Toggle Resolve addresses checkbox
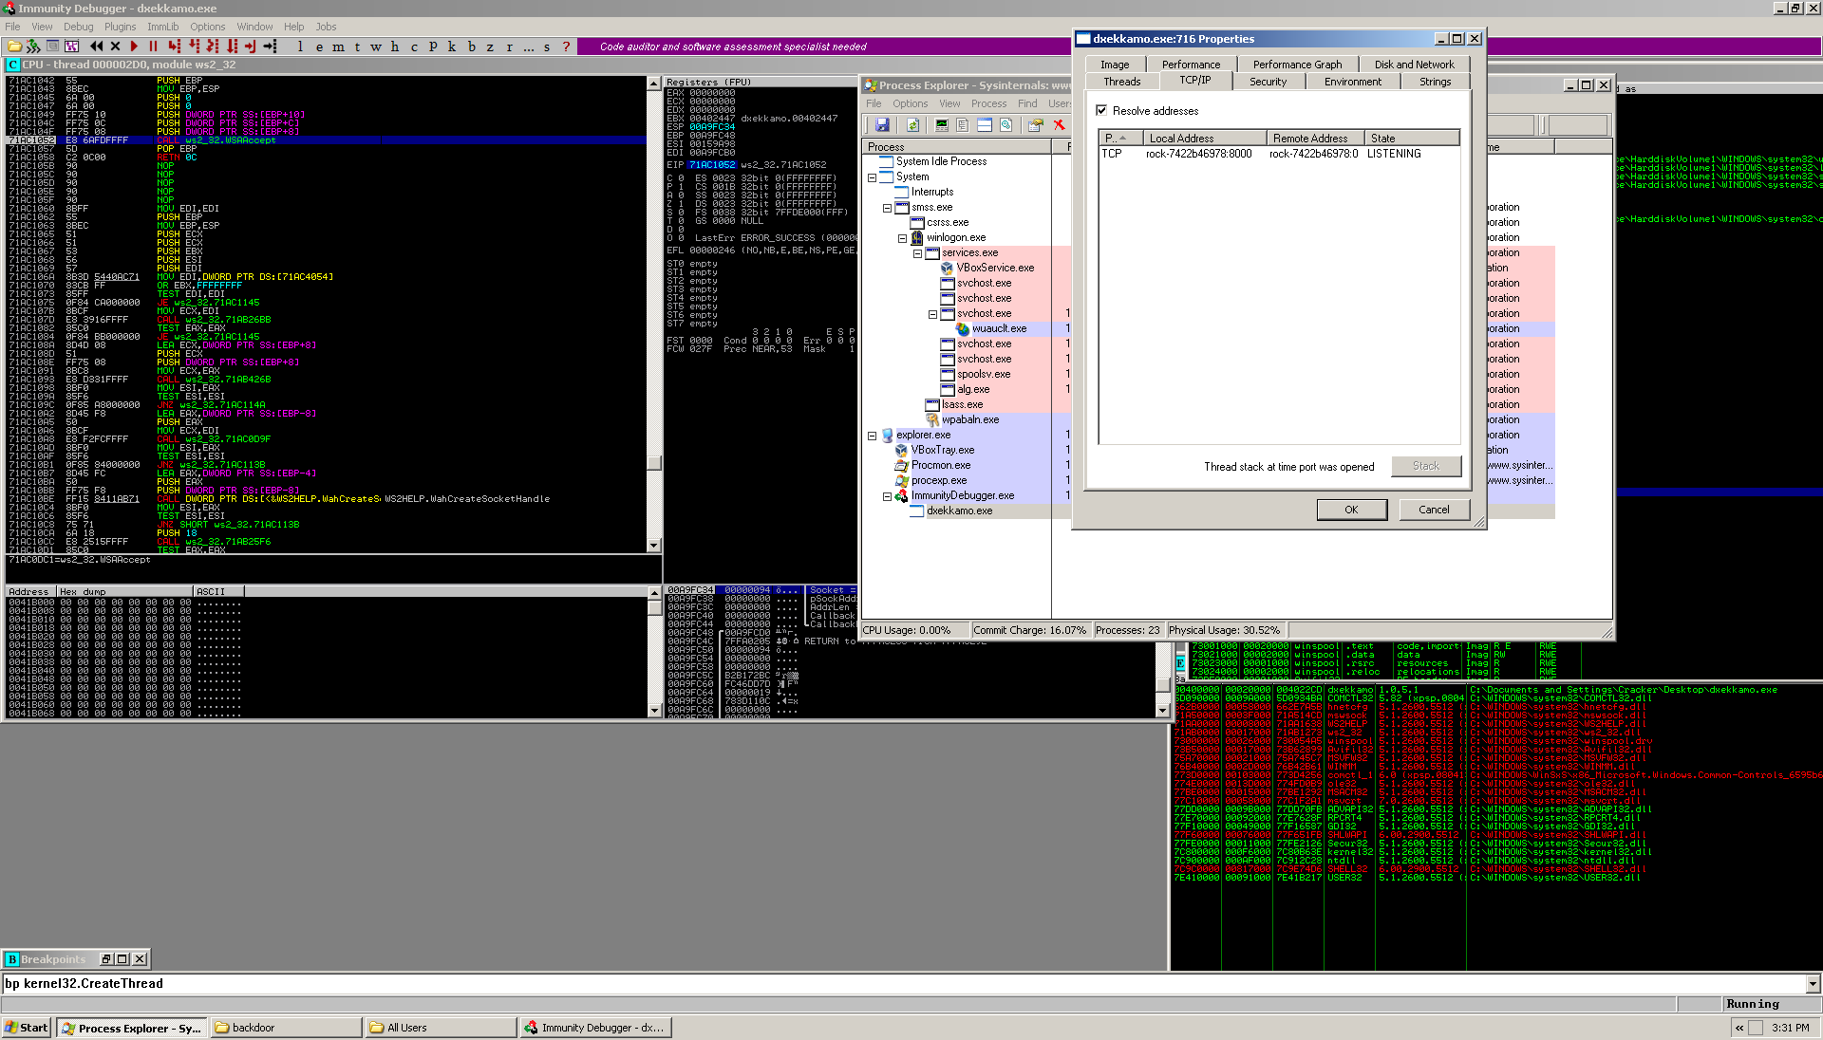The height and width of the screenshot is (1040, 1823). tap(1101, 110)
